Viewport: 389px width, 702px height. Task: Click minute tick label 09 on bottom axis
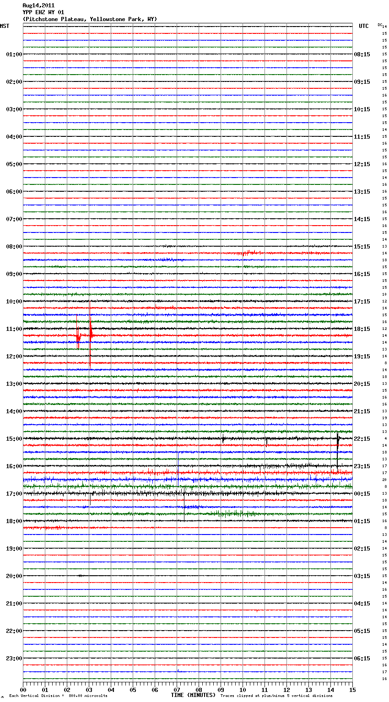point(221,689)
